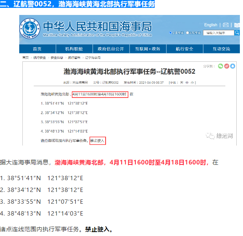The width and height of the screenshot is (243, 236).
Task: Go to 辽宁海事局 in breadcrumb trail
Action: click(x=93, y=58)
